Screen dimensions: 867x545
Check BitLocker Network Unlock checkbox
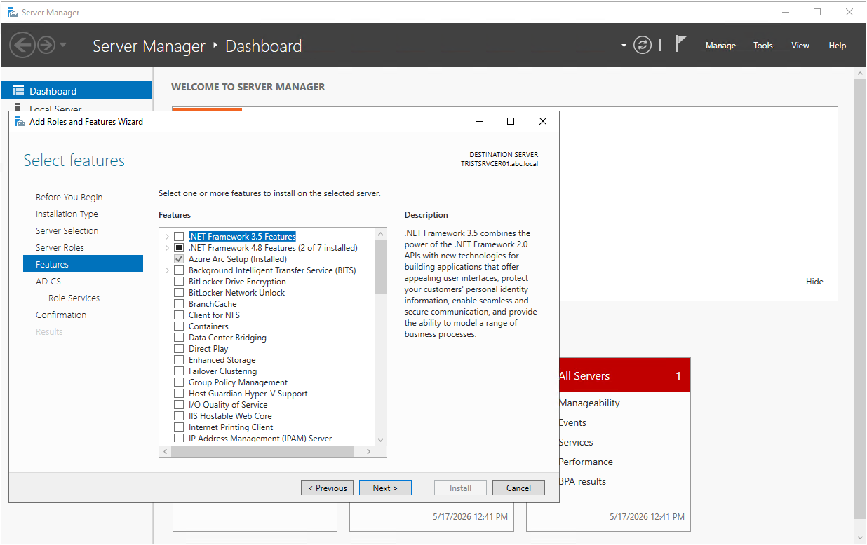pyautogui.click(x=179, y=293)
